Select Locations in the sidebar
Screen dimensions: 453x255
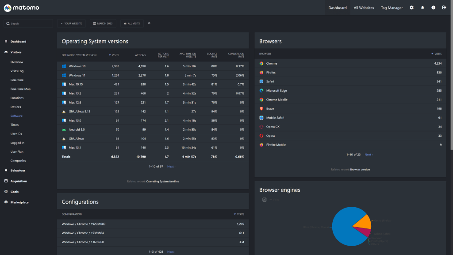click(x=17, y=98)
